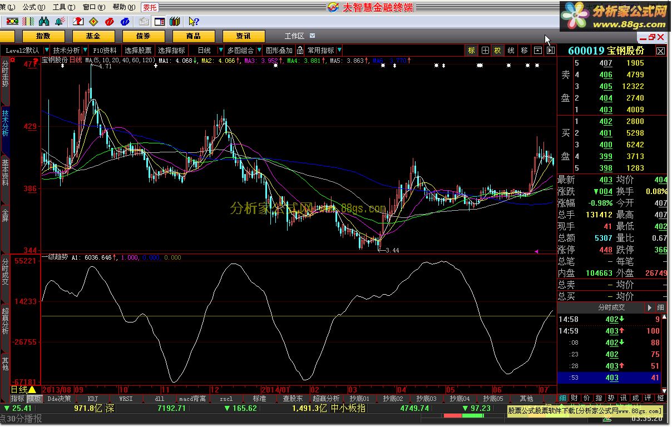
Task: Click the X box beside 宝钢股份 title
Action: tap(660, 51)
